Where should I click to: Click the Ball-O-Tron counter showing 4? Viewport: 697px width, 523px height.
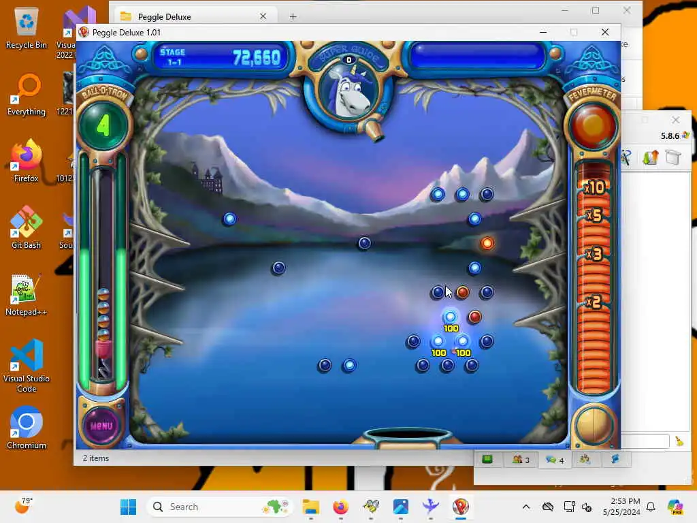(x=103, y=125)
